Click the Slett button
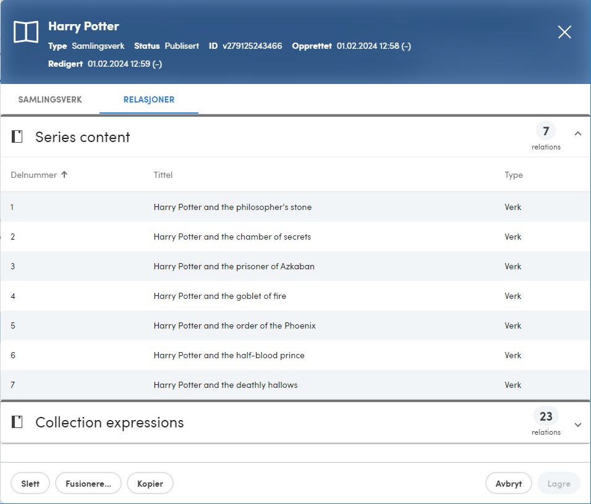The image size is (591, 504). pos(30,483)
